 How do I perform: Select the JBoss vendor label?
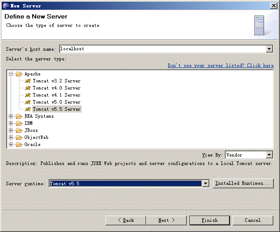(x=31, y=131)
